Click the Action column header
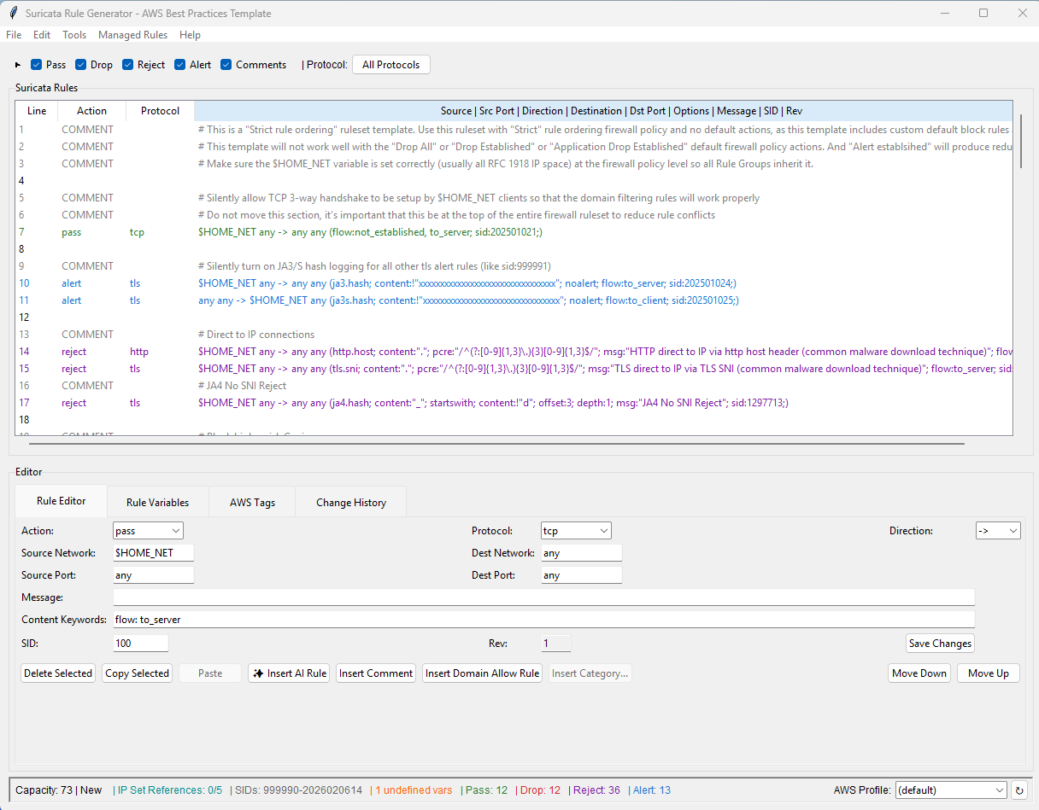Viewport: 1039px width, 810px height. click(x=92, y=111)
